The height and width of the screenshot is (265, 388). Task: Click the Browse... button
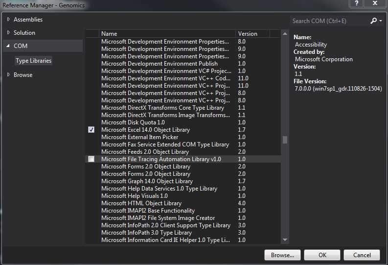point(282,255)
